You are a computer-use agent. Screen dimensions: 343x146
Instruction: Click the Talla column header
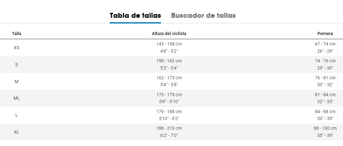[17, 34]
